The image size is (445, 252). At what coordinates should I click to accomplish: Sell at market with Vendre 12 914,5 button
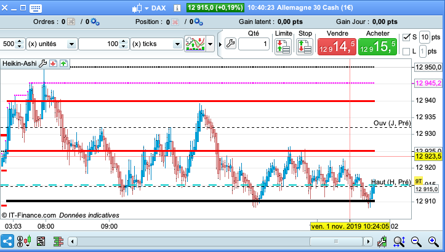point(337,47)
